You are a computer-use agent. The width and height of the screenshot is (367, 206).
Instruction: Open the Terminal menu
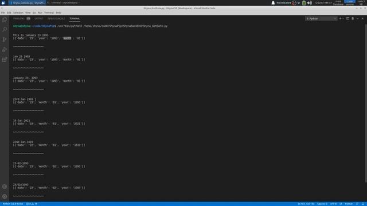[x=49, y=13]
